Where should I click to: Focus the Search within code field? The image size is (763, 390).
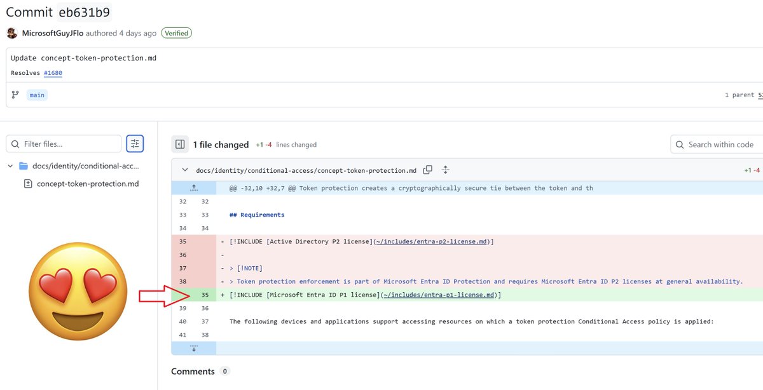(x=717, y=144)
